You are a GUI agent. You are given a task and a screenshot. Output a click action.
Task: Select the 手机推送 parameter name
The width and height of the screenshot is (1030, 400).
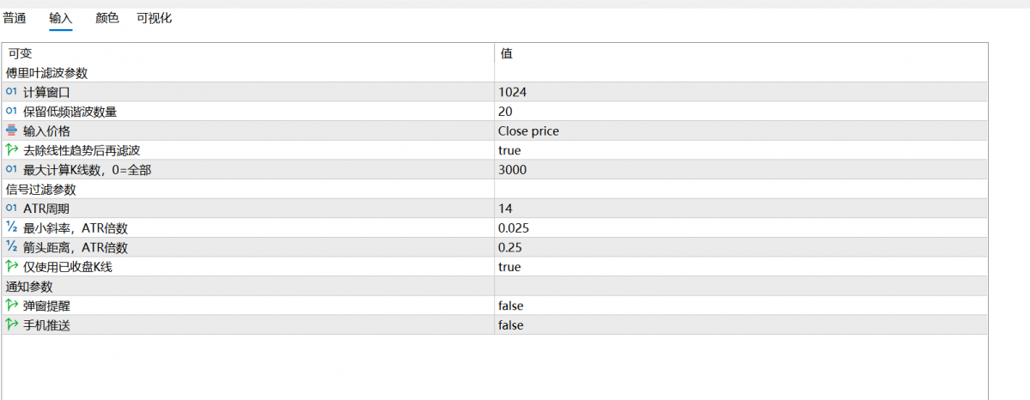46,324
